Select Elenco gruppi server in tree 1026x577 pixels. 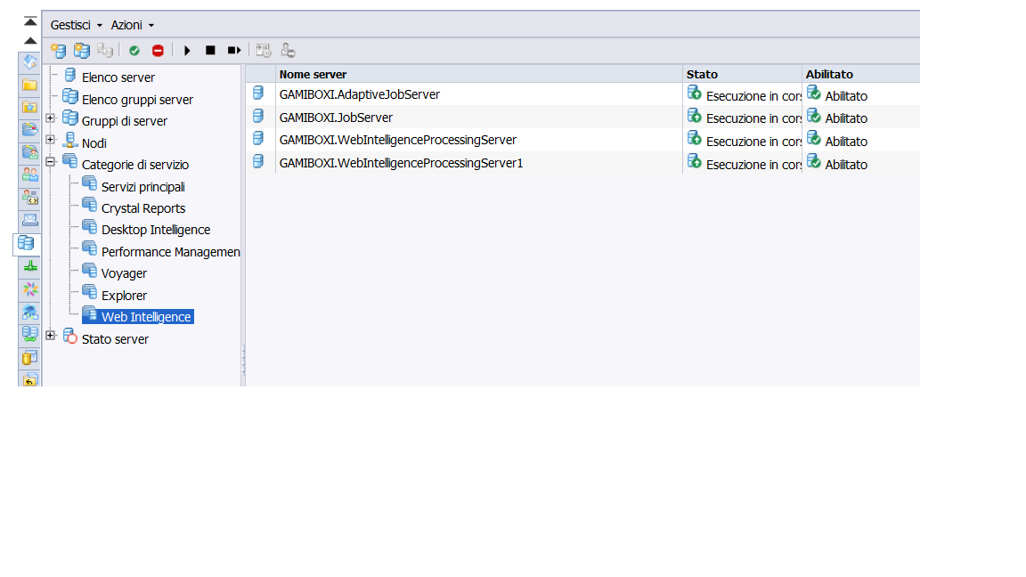tap(137, 100)
